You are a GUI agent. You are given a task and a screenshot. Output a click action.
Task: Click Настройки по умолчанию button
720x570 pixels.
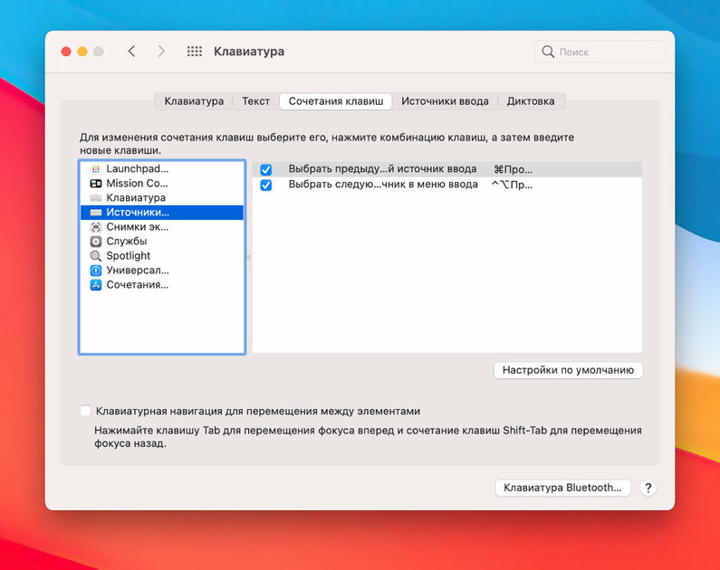[568, 370]
